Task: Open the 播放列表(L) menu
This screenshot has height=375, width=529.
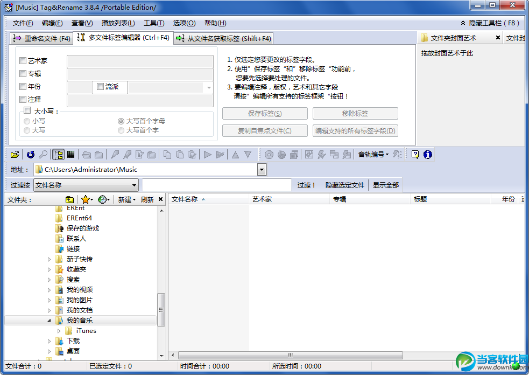Action: click(118, 23)
